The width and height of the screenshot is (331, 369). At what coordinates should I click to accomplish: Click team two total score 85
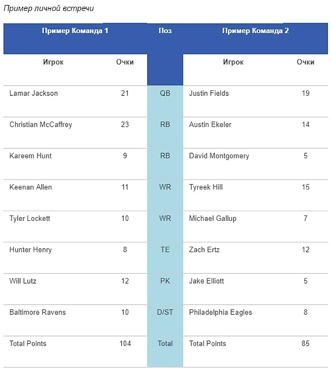[x=306, y=344]
